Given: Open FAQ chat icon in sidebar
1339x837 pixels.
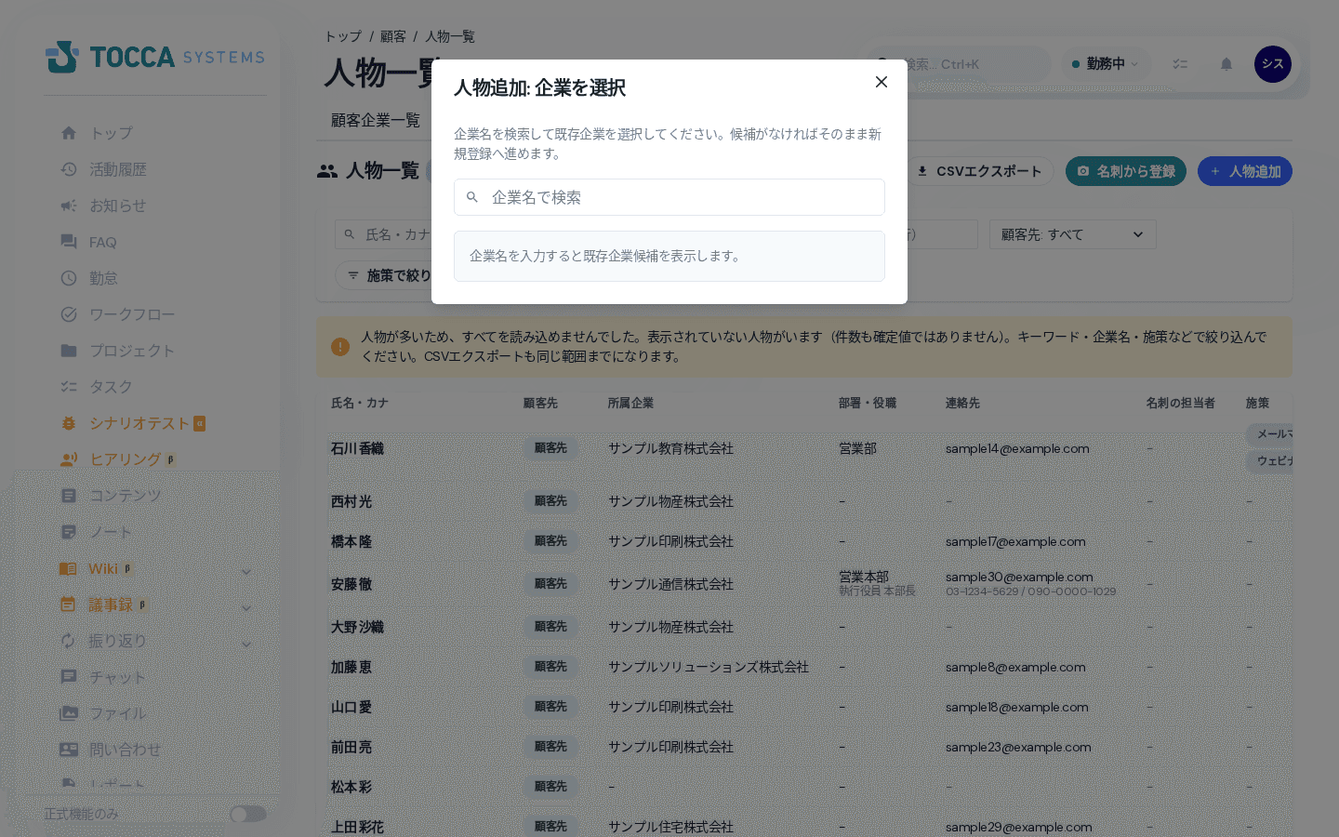Looking at the screenshot, I should pyautogui.click(x=69, y=242).
